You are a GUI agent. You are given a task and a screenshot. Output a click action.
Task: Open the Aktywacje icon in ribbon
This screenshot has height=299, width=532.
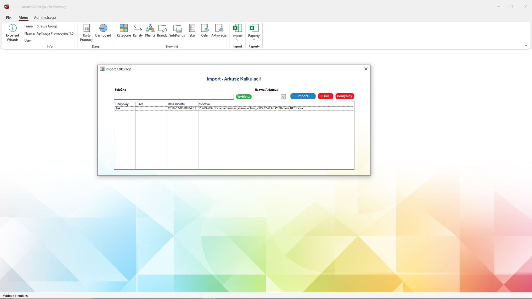tap(219, 30)
